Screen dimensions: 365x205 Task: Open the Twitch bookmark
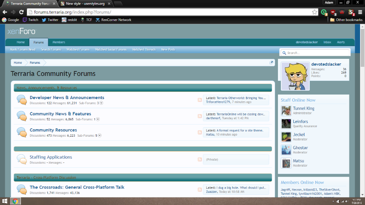(30, 20)
